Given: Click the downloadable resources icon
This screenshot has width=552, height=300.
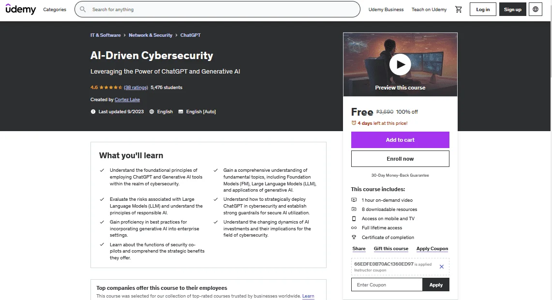Looking at the screenshot, I should 354,209.
